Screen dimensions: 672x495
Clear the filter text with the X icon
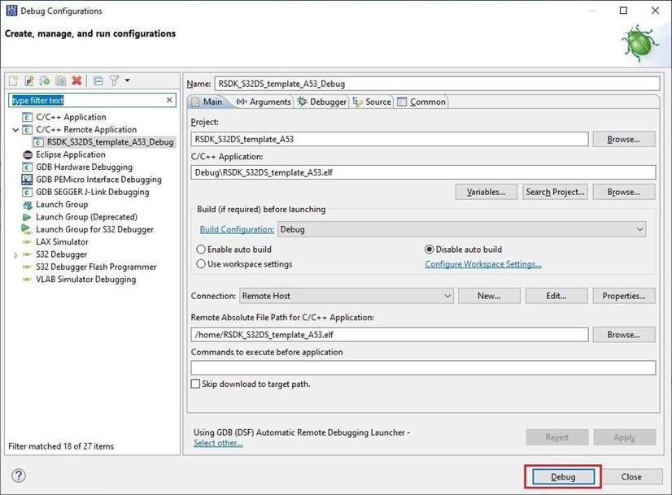(x=169, y=100)
